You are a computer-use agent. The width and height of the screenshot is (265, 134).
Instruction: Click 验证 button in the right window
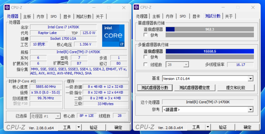(223, 127)
